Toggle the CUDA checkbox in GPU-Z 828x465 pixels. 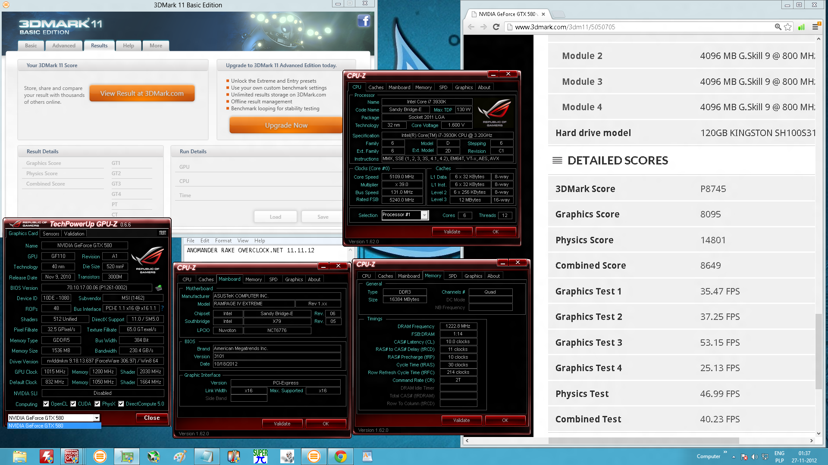(x=73, y=404)
